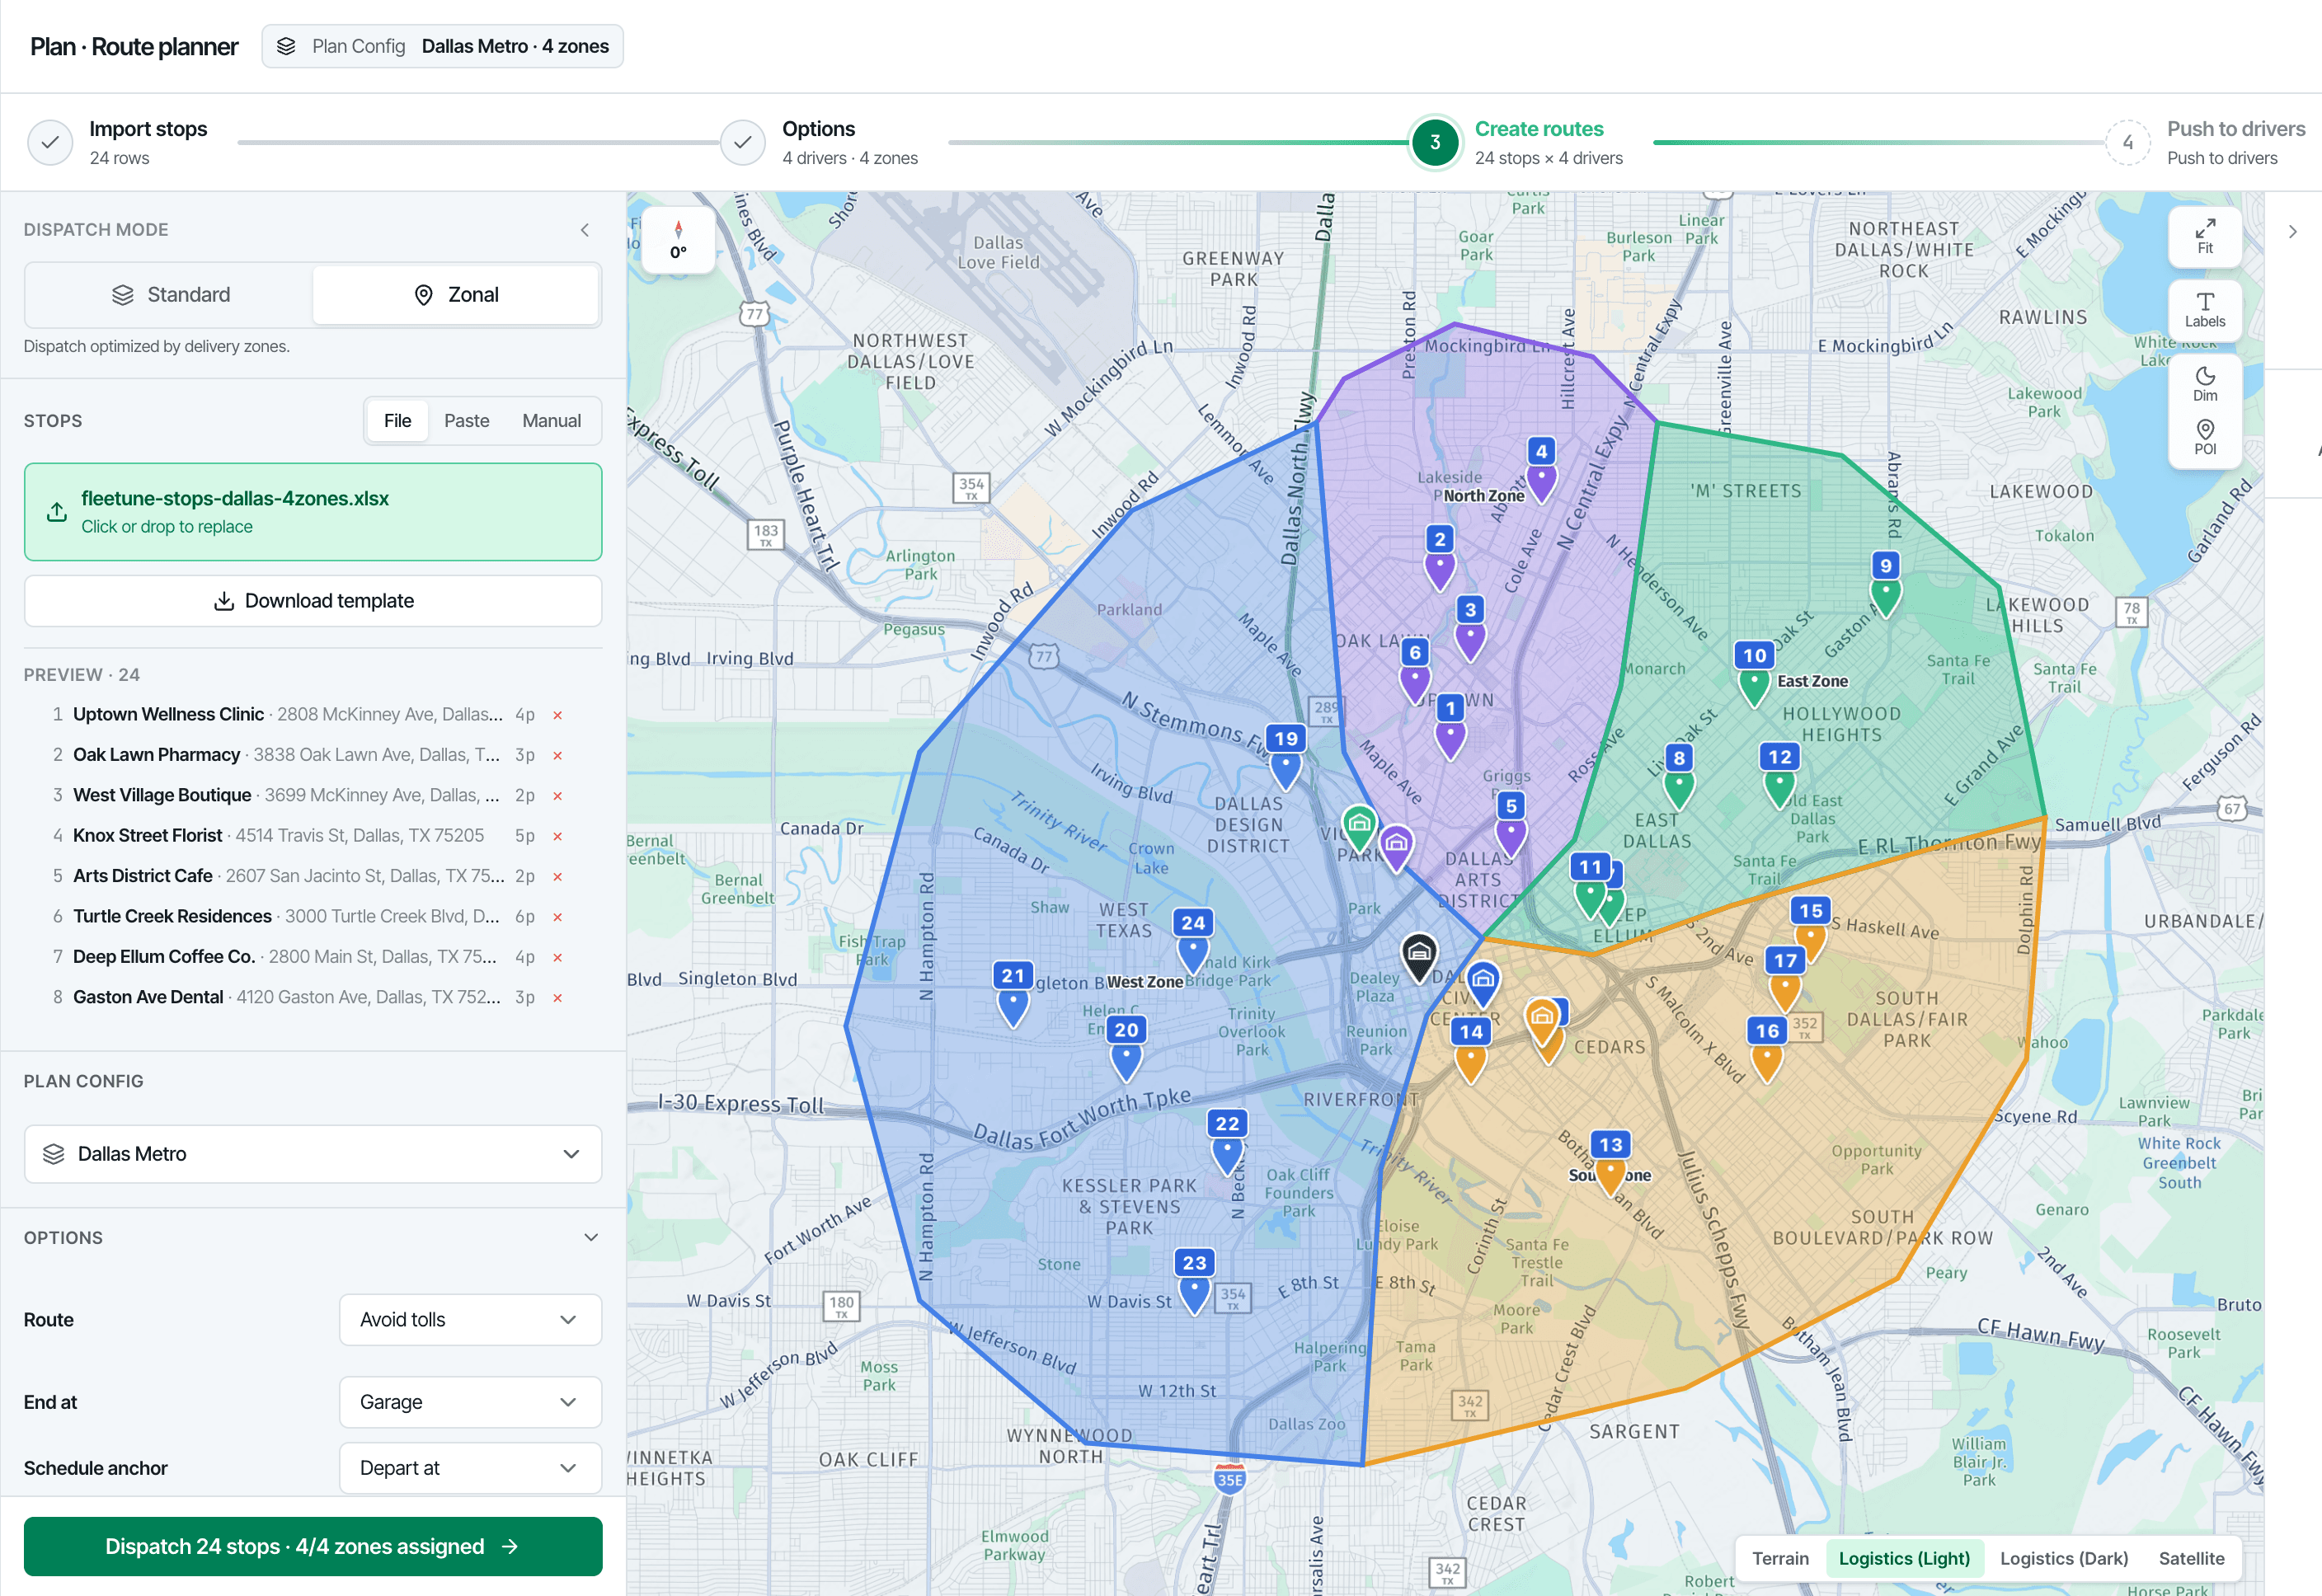The width and height of the screenshot is (2322, 1596).
Task: Remove Uptown Wellness Clinic stop
Action: coord(558,715)
